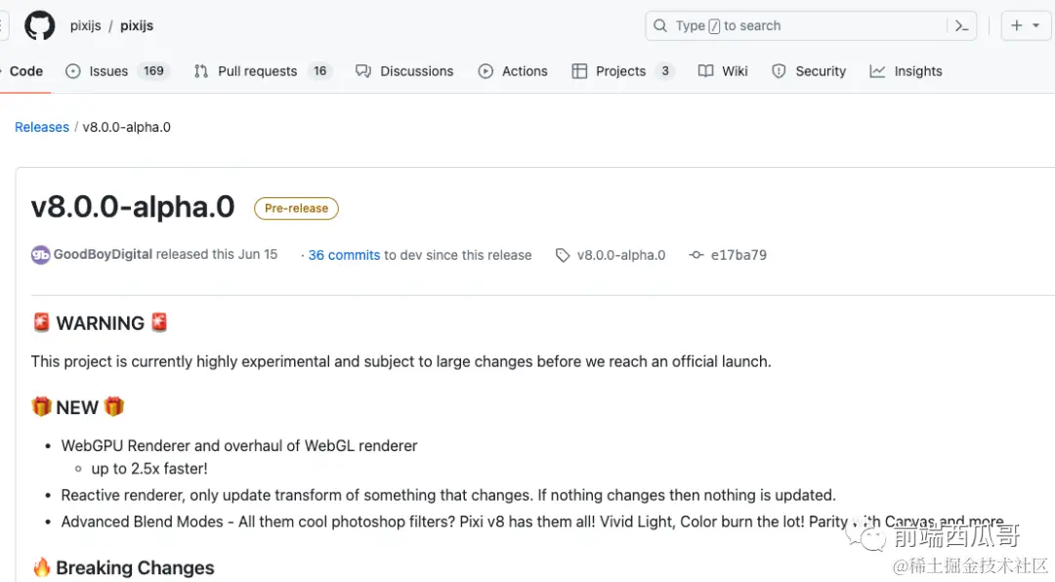Screen dimensions: 1055x582
Task: Open the v8.0.0-alpha.0 tag link
Action: 621,255
